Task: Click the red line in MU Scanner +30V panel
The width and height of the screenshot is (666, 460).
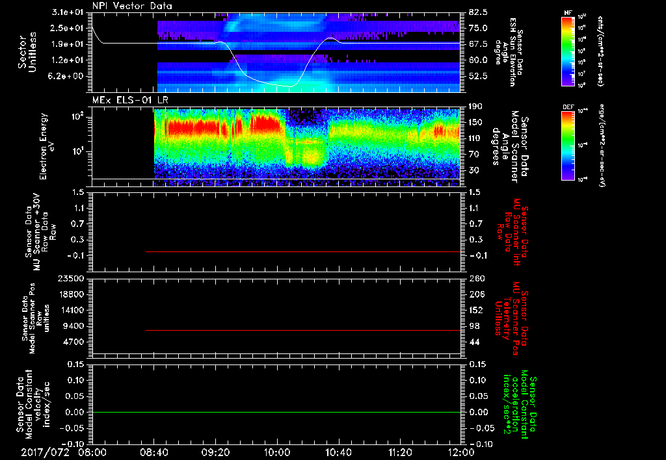Action: click(x=303, y=251)
